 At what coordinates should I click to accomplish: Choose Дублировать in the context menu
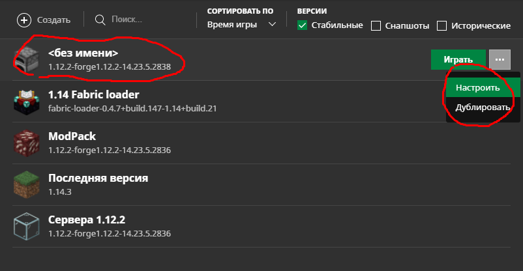(483, 107)
